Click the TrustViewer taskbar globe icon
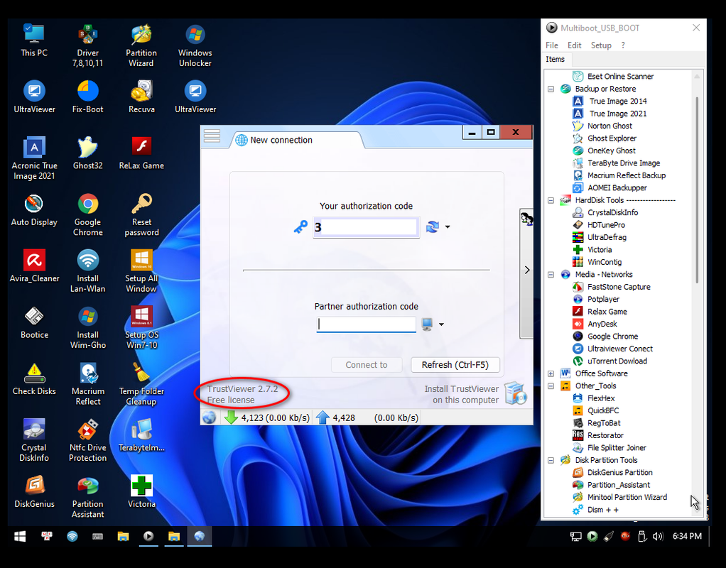Image resolution: width=726 pixels, height=568 pixels. (x=200, y=536)
